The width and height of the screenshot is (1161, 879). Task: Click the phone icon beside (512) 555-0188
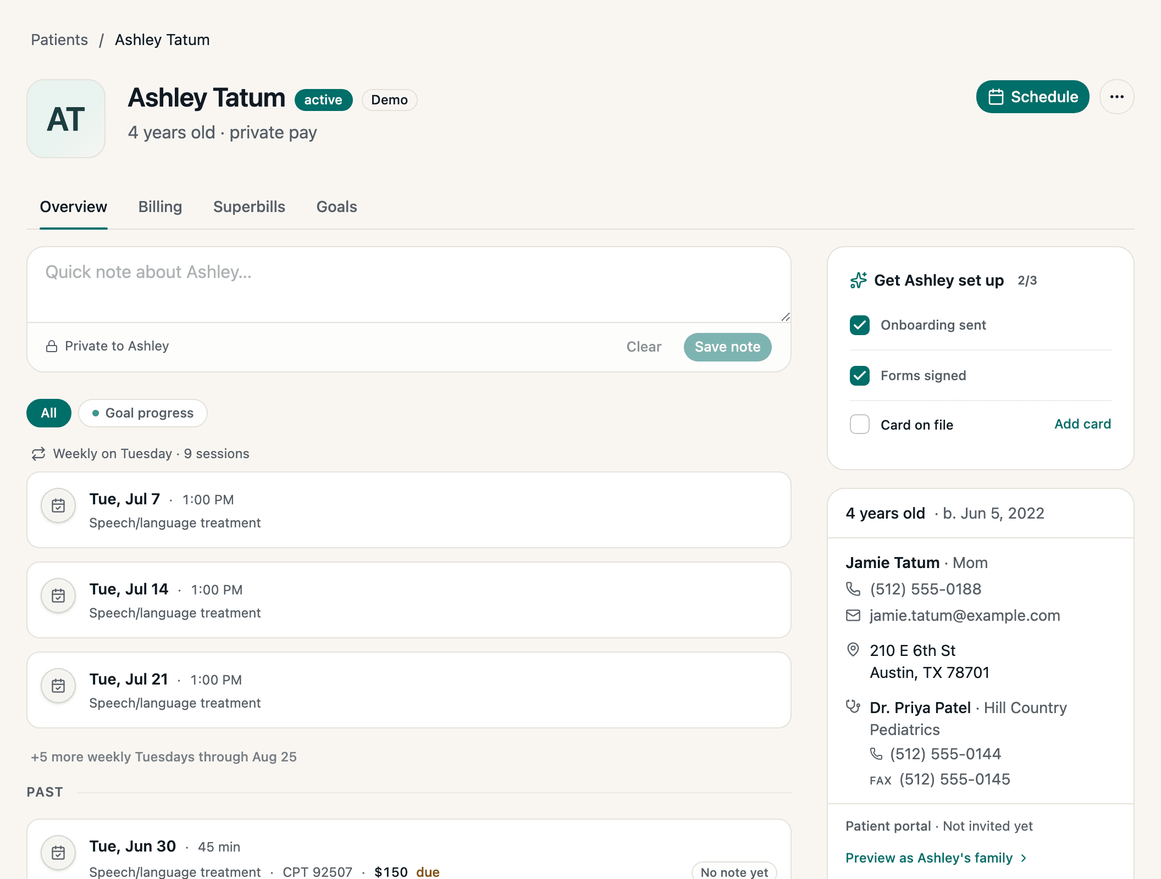[x=853, y=589]
